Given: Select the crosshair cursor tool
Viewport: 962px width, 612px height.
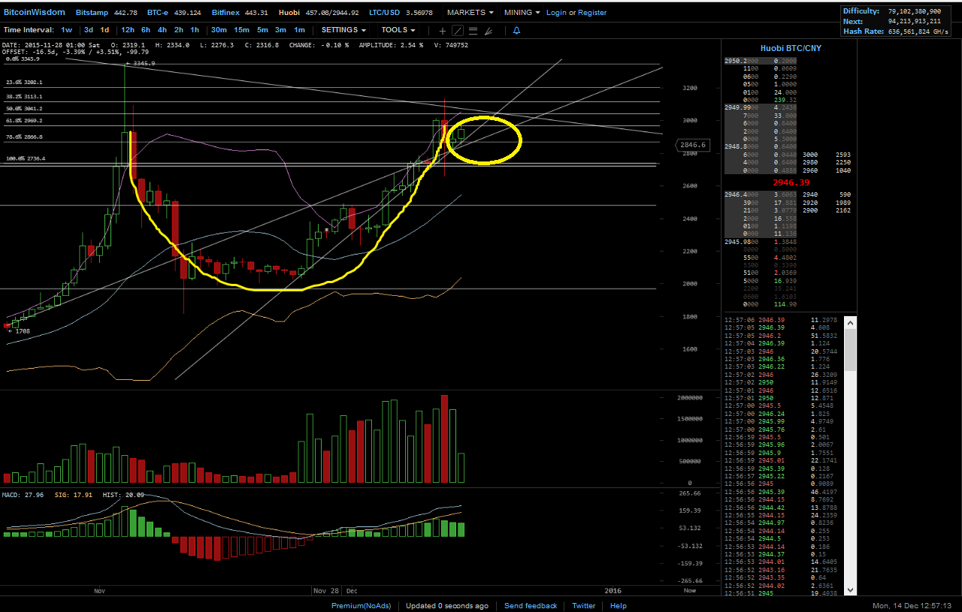Looking at the screenshot, I should [442, 31].
